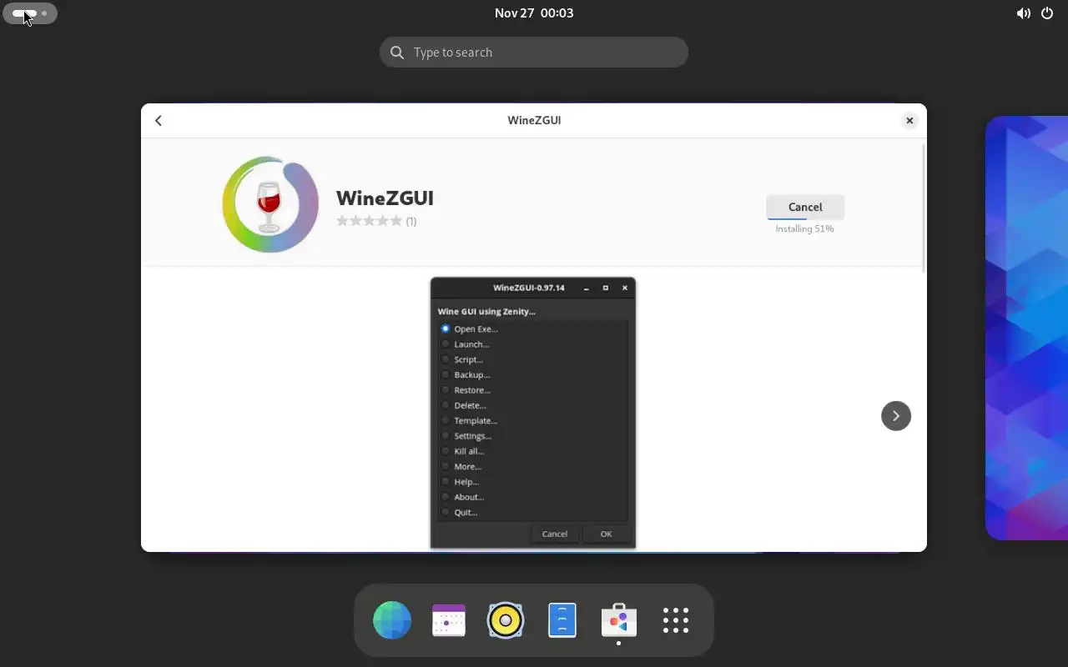1068x667 pixels.
Task: Click the install progress bar under Cancel
Action: [x=805, y=218]
